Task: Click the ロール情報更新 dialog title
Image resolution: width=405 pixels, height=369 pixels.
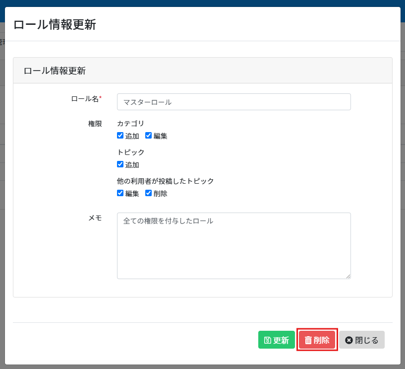Action: [x=55, y=25]
